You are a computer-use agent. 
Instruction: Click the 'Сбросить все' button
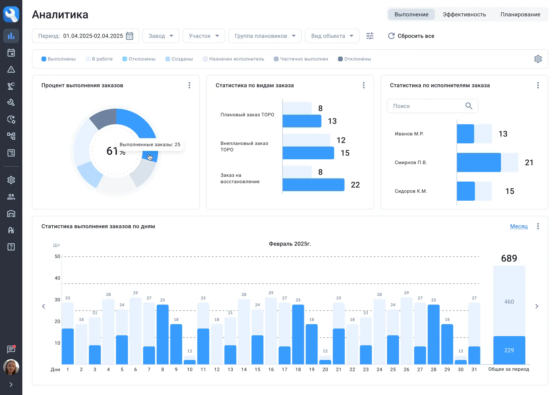coord(411,36)
